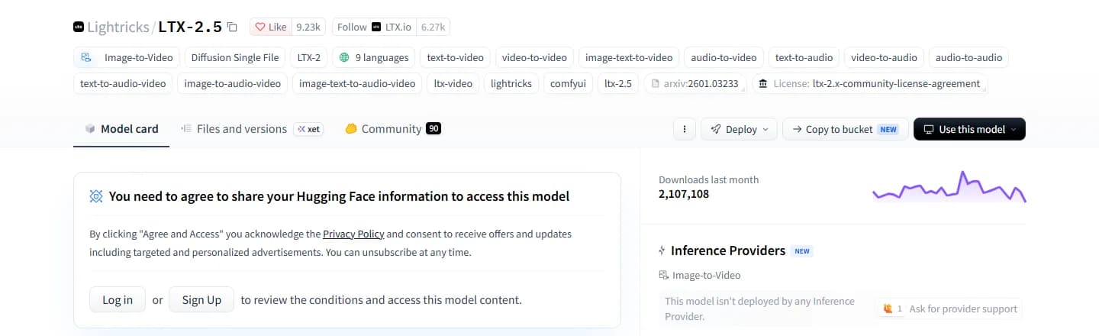The height and width of the screenshot is (336, 1099).
Task: Select the image-to-audio-video tag
Action: pyautogui.click(x=232, y=84)
